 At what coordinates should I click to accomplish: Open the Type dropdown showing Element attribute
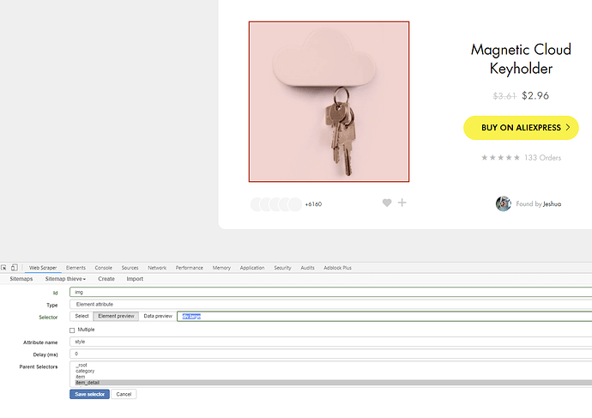330,304
